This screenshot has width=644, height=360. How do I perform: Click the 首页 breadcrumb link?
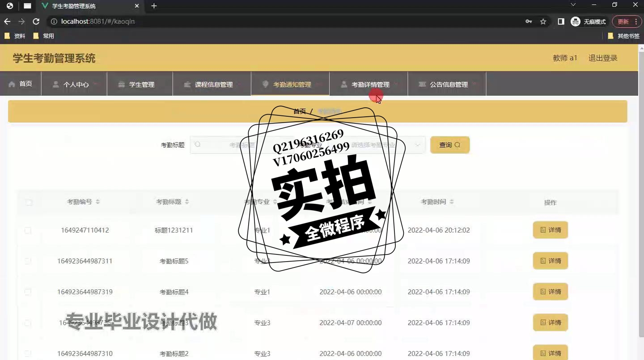click(x=300, y=111)
